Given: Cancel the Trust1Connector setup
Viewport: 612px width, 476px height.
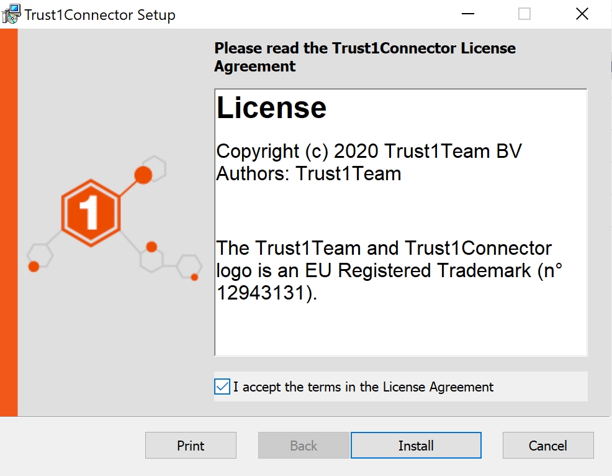Looking at the screenshot, I should tap(547, 446).
